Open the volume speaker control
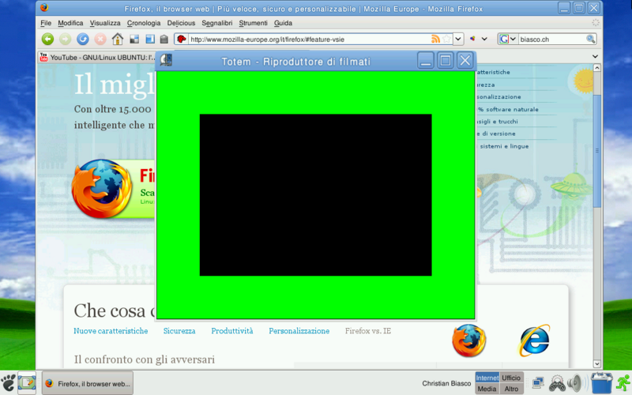 pyautogui.click(x=577, y=383)
